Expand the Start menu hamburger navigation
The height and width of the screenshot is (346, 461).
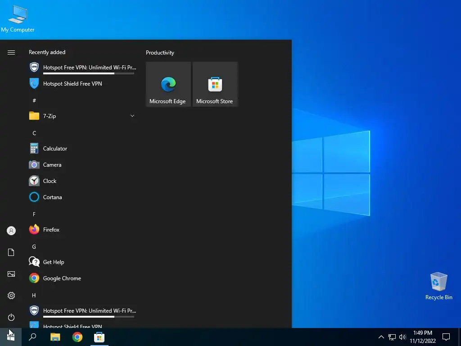pyautogui.click(x=11, y=53)
